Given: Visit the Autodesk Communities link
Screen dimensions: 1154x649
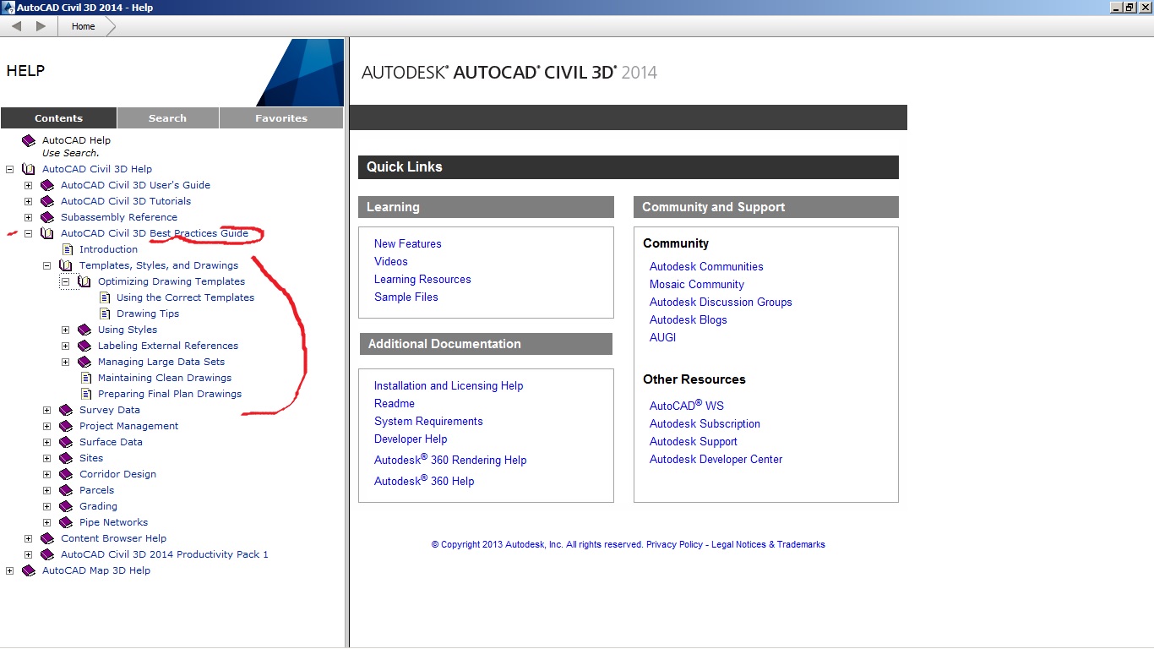Looking at the screenshot, I should point(706,266).
